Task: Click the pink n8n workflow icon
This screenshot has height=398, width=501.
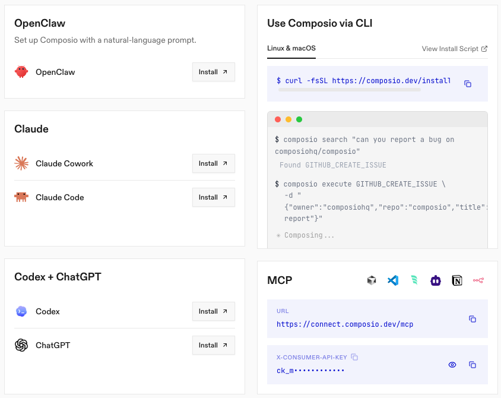Action: (478, 280)
